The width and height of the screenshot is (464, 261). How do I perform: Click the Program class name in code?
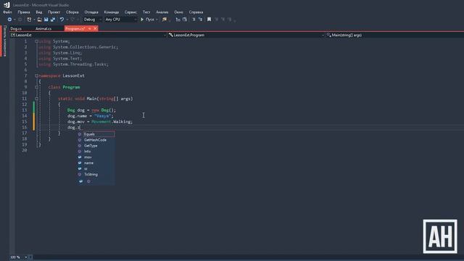pos(71,87)
